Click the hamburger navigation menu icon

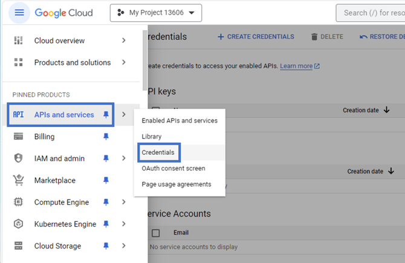(x=20, y=13)
